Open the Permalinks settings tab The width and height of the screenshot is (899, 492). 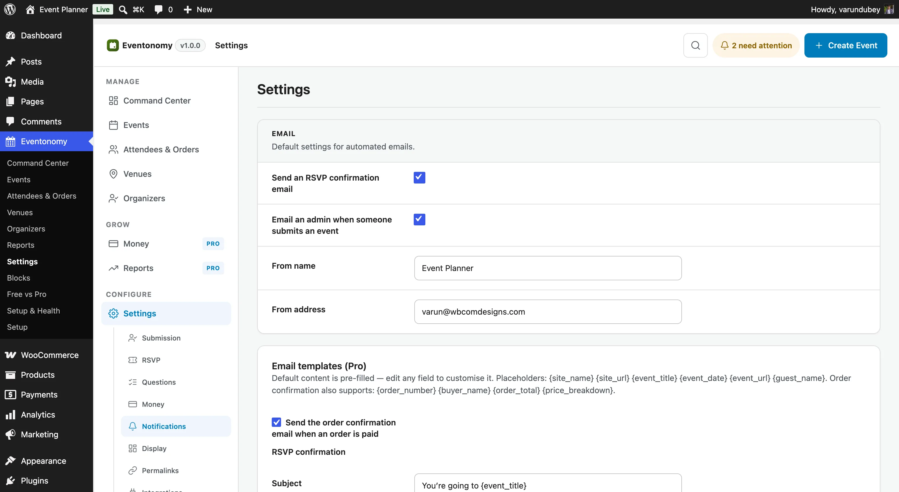tap(176, 470)
